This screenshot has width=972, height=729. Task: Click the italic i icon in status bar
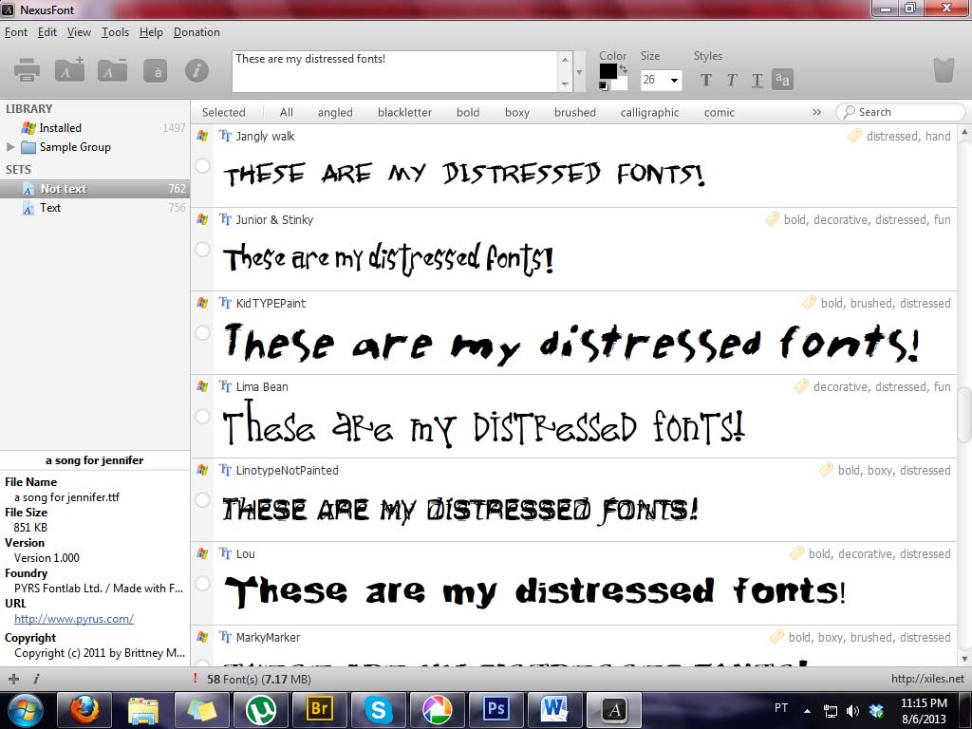(x=36, y=679)
